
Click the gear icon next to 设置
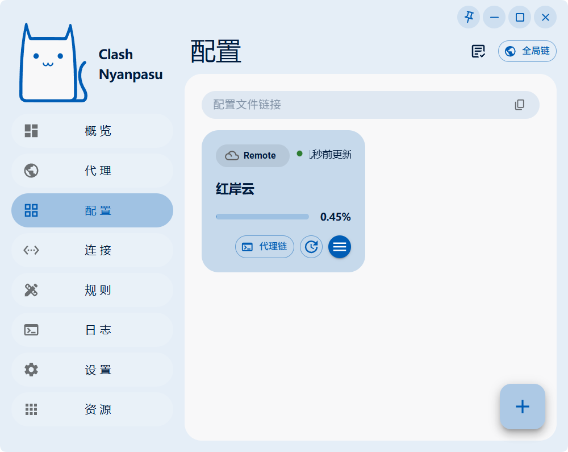(31, 370)
